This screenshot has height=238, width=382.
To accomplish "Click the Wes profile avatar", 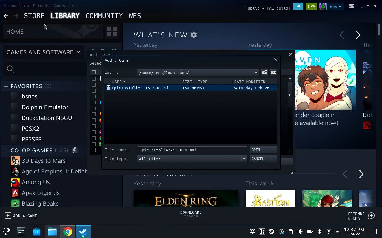I will tap(323, 6).
